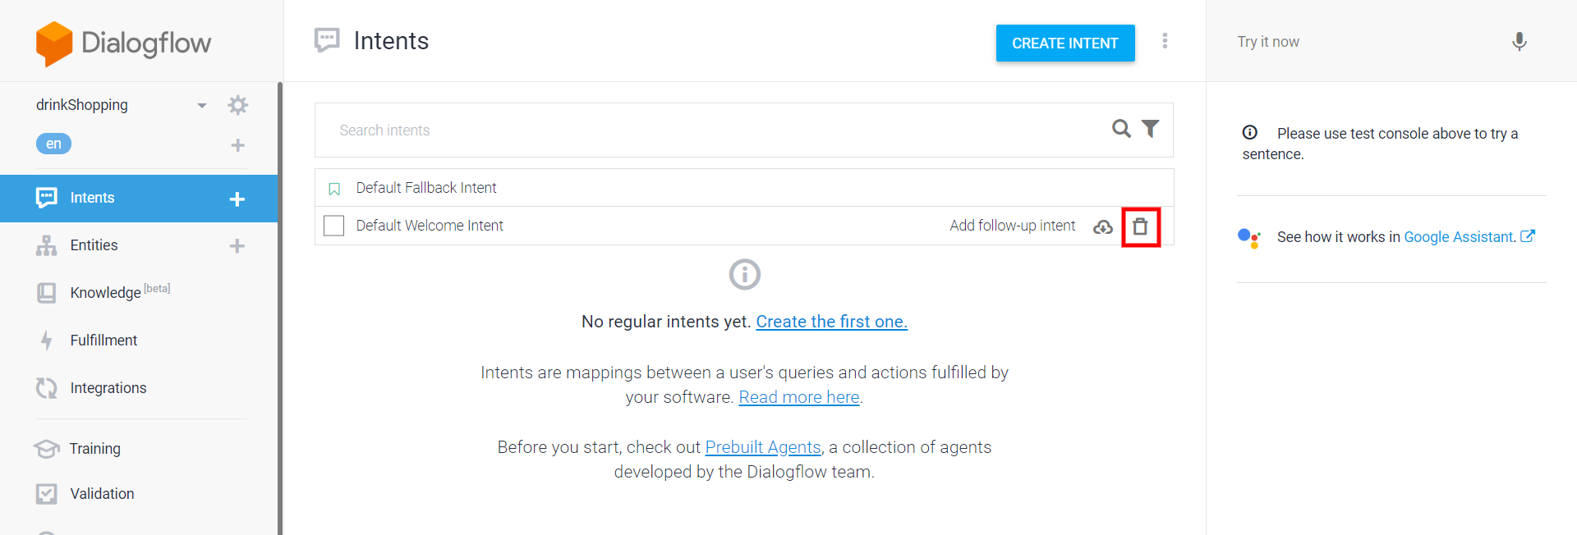Screen dimensions: 1577x535
Task: Click the Default Fallback Intent bookmark icon
Action: click(x=334, y=190)
